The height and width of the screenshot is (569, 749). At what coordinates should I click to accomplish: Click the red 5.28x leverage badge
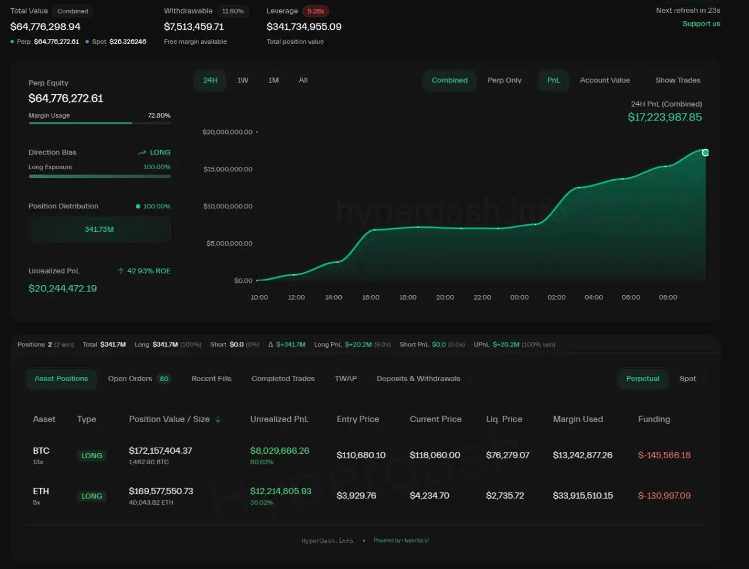[x=315, y=11]
